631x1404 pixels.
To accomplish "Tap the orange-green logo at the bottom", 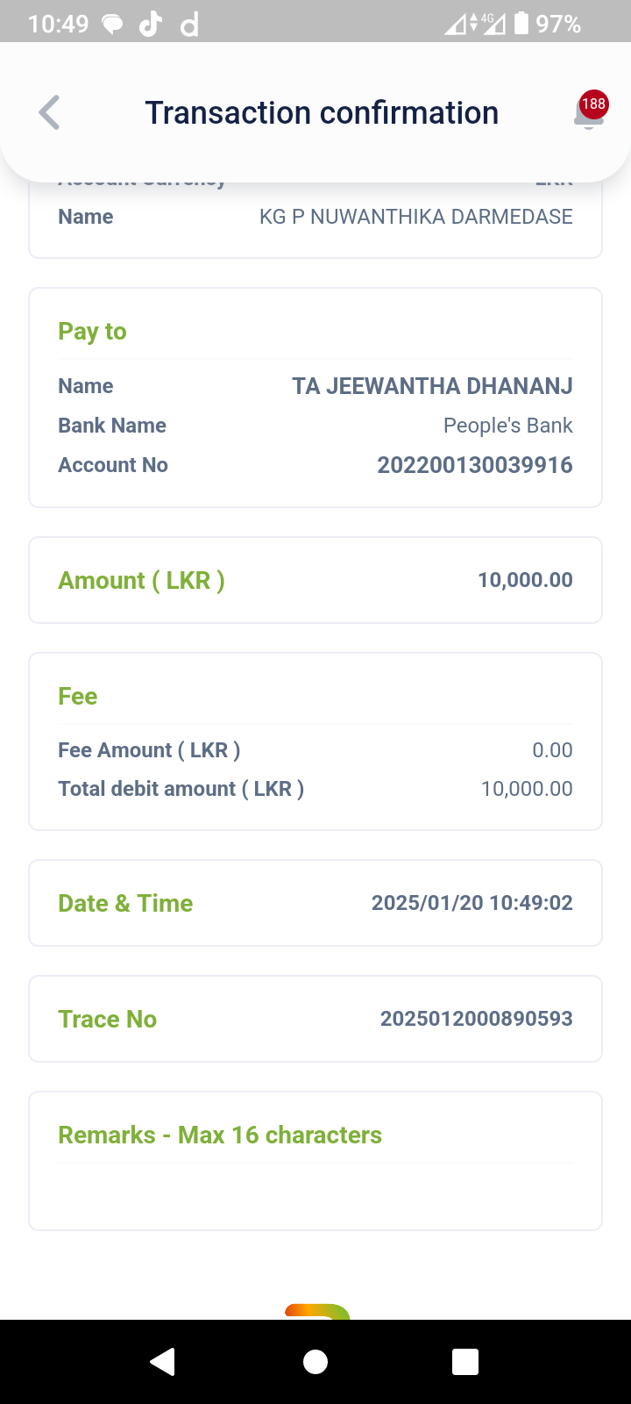I will (317, 1311).
